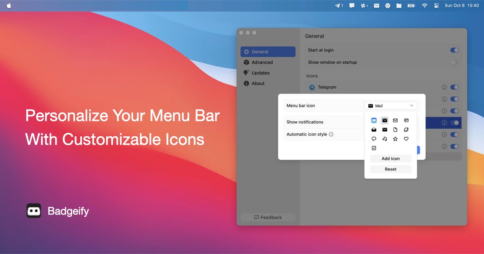Toggle the Start at login switch
This screenshot has width=484, height=254.
coord(455,50)
